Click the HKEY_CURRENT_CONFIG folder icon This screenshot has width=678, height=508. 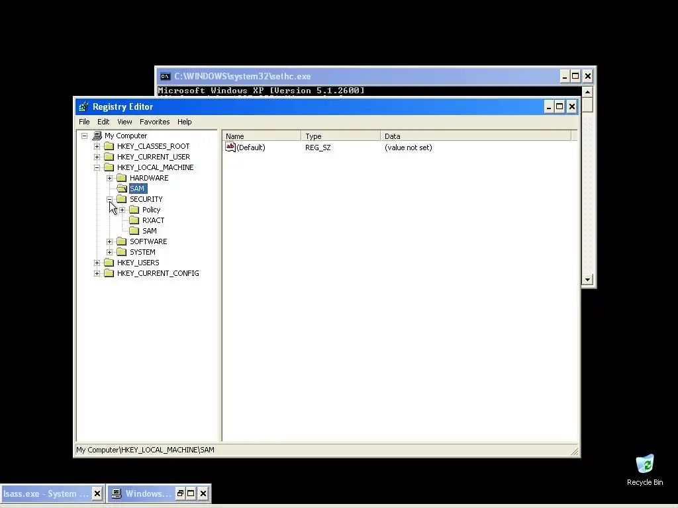pos(109,273)
